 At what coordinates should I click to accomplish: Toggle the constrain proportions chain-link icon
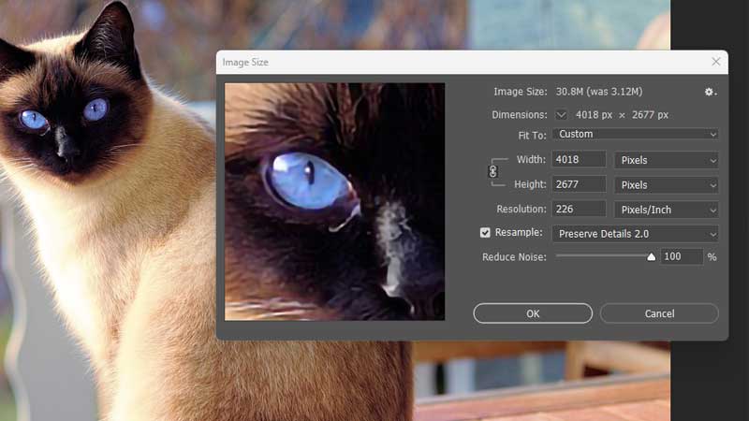click(493, 171)
